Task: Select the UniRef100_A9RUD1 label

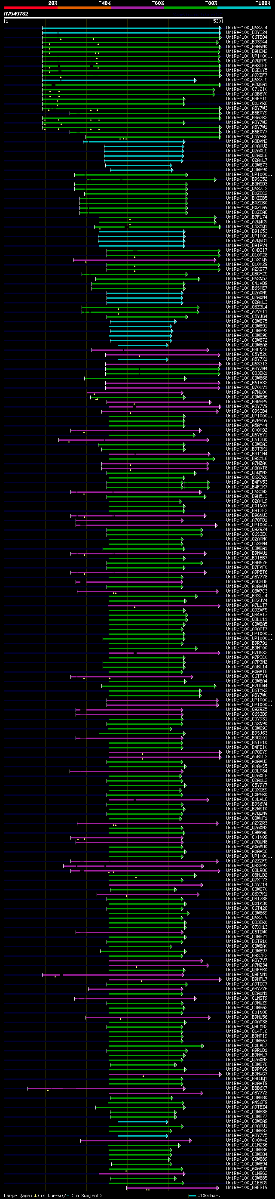Action: [x=247, y=1051]
